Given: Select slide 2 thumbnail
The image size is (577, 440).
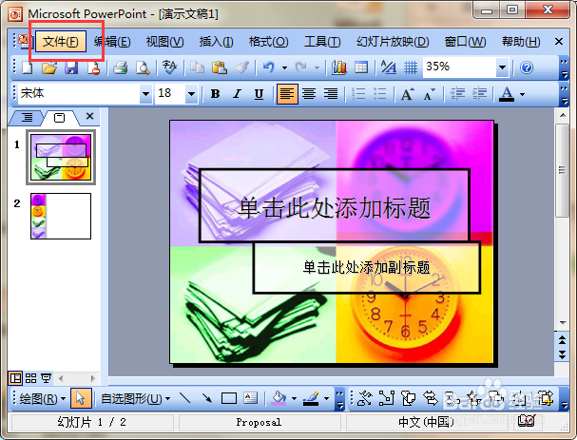Looking at the screenshot, I should [x=61, y=217].
